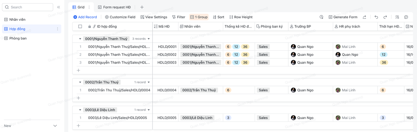Screen dimensions: 417x132
Task: Click the redo arrow icon
Action: (x=385, y=17)
